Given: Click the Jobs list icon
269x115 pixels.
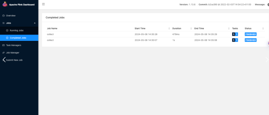Looking at the screenshot, I should [x=4, y=23].
